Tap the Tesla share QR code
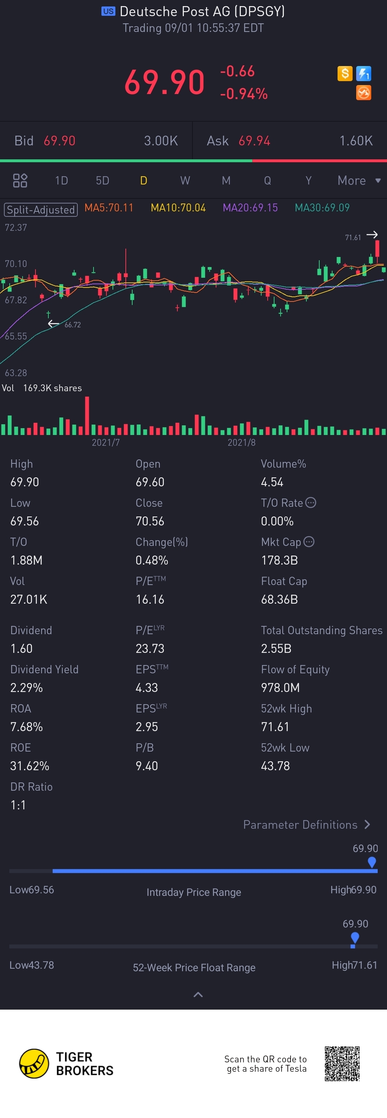Viewport: 387px width, 1118px height. pos(342,1064)
